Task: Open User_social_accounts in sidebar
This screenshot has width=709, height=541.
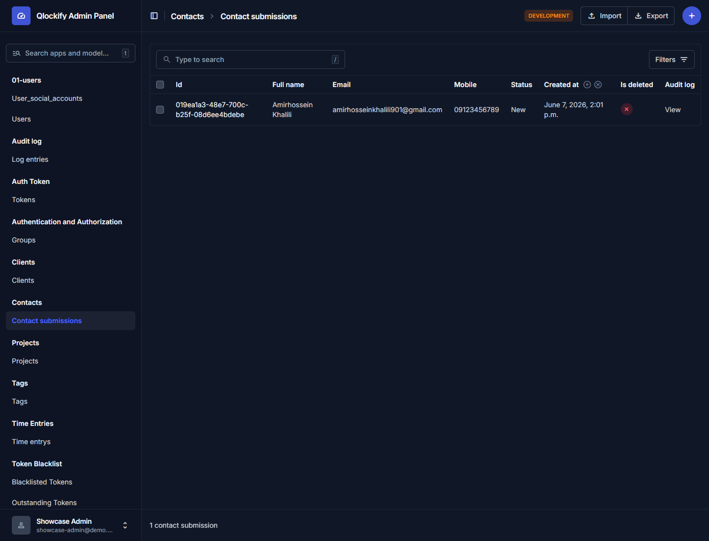Action: point(47,98)
